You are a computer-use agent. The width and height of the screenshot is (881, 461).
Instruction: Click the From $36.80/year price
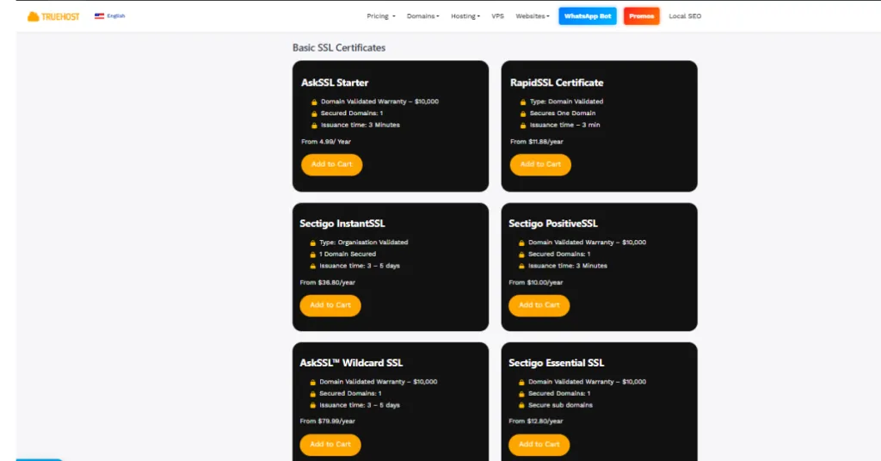click(x=328, y=282)
